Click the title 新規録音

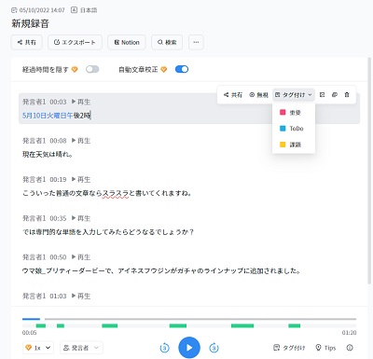pos(30,23)
